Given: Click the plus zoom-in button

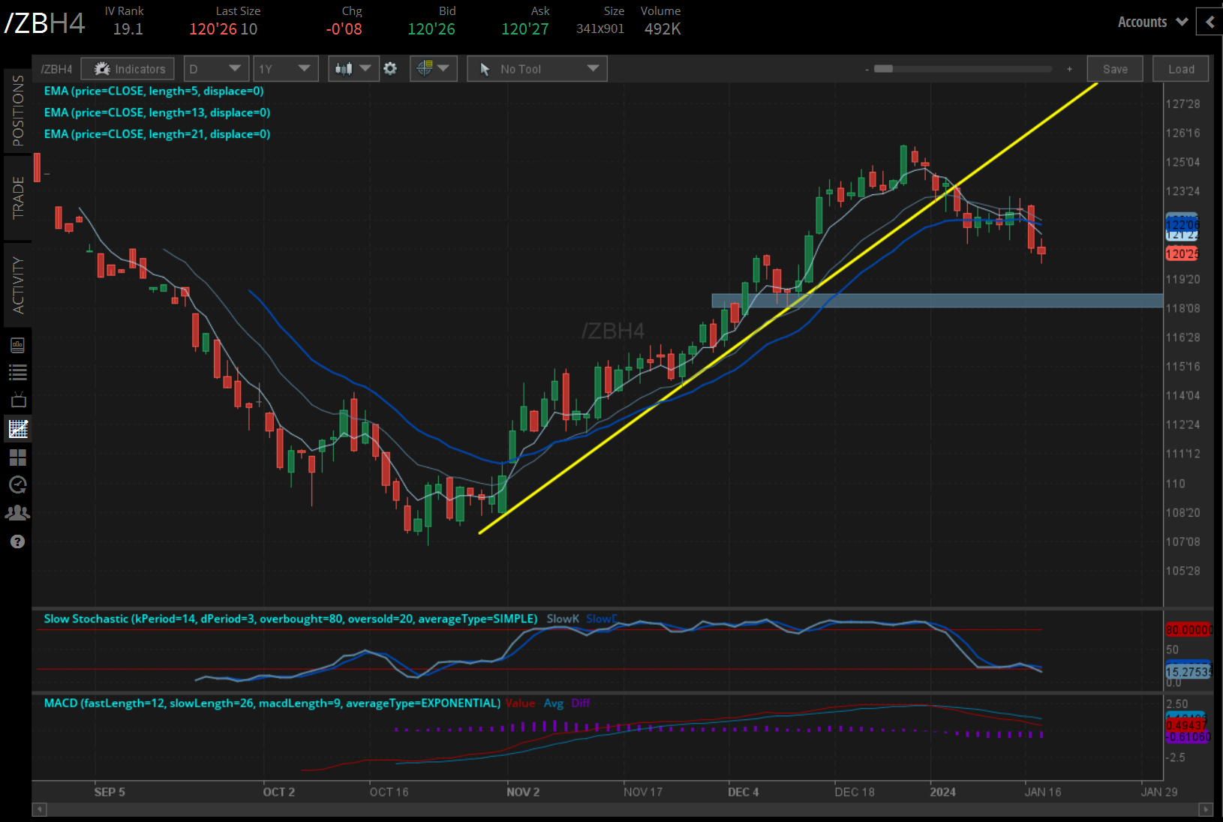Looking at the screenshot, I should point(1069,69).
